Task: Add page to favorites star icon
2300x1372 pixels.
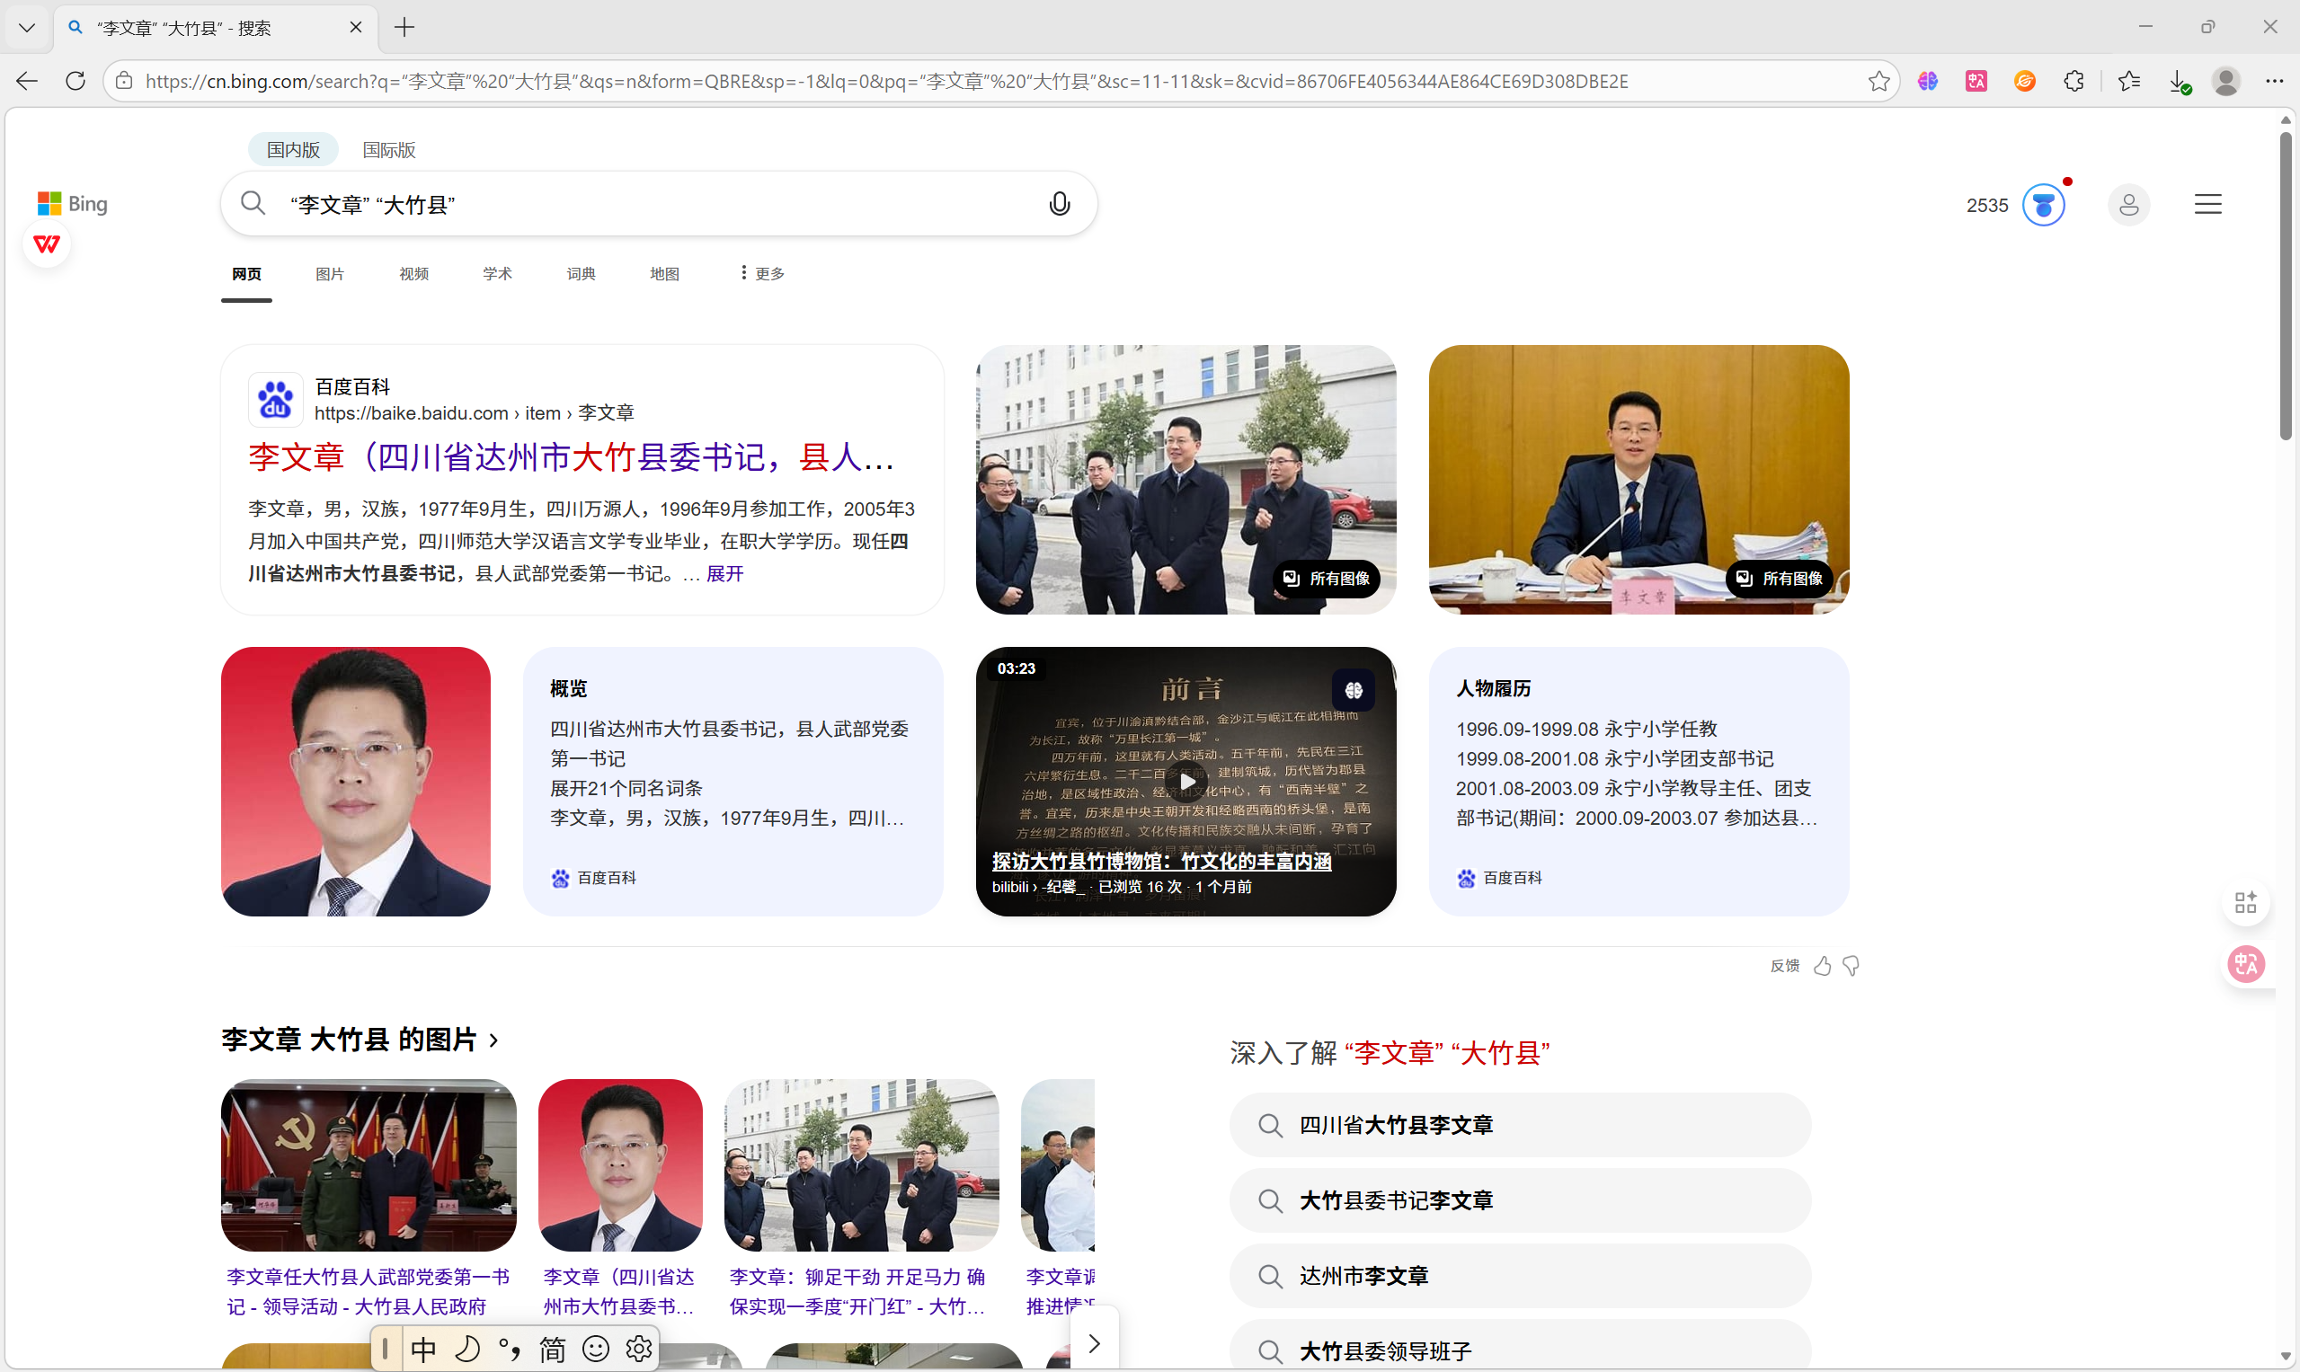Action: (x=1878, y=82)
